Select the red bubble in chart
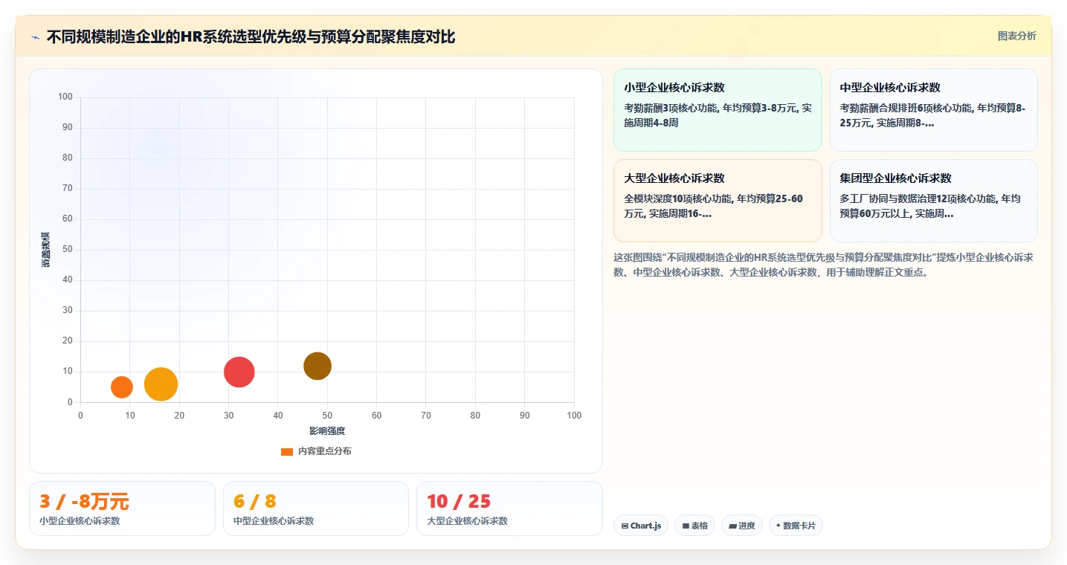 click(239, 372)
